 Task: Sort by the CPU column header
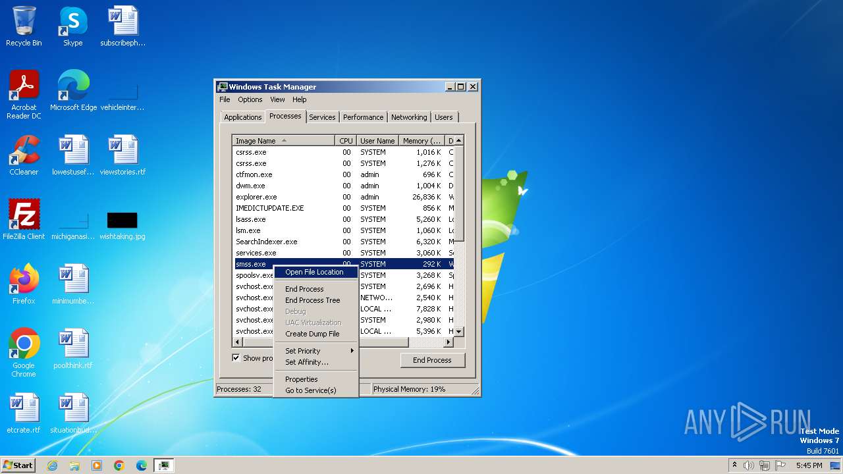pos(346,140)
